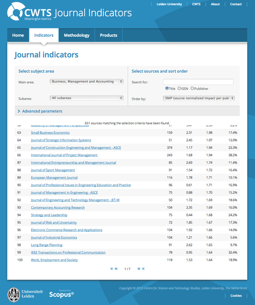Expand Advanced parameters section
255x305 pixels.
click(40, 111)
